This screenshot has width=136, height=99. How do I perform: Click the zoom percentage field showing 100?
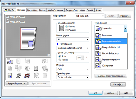click(x=79, y=58)
